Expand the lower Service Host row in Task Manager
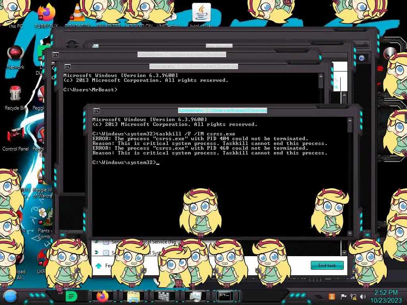This screenshot has width=407, height=305. (x=97, y=252)
